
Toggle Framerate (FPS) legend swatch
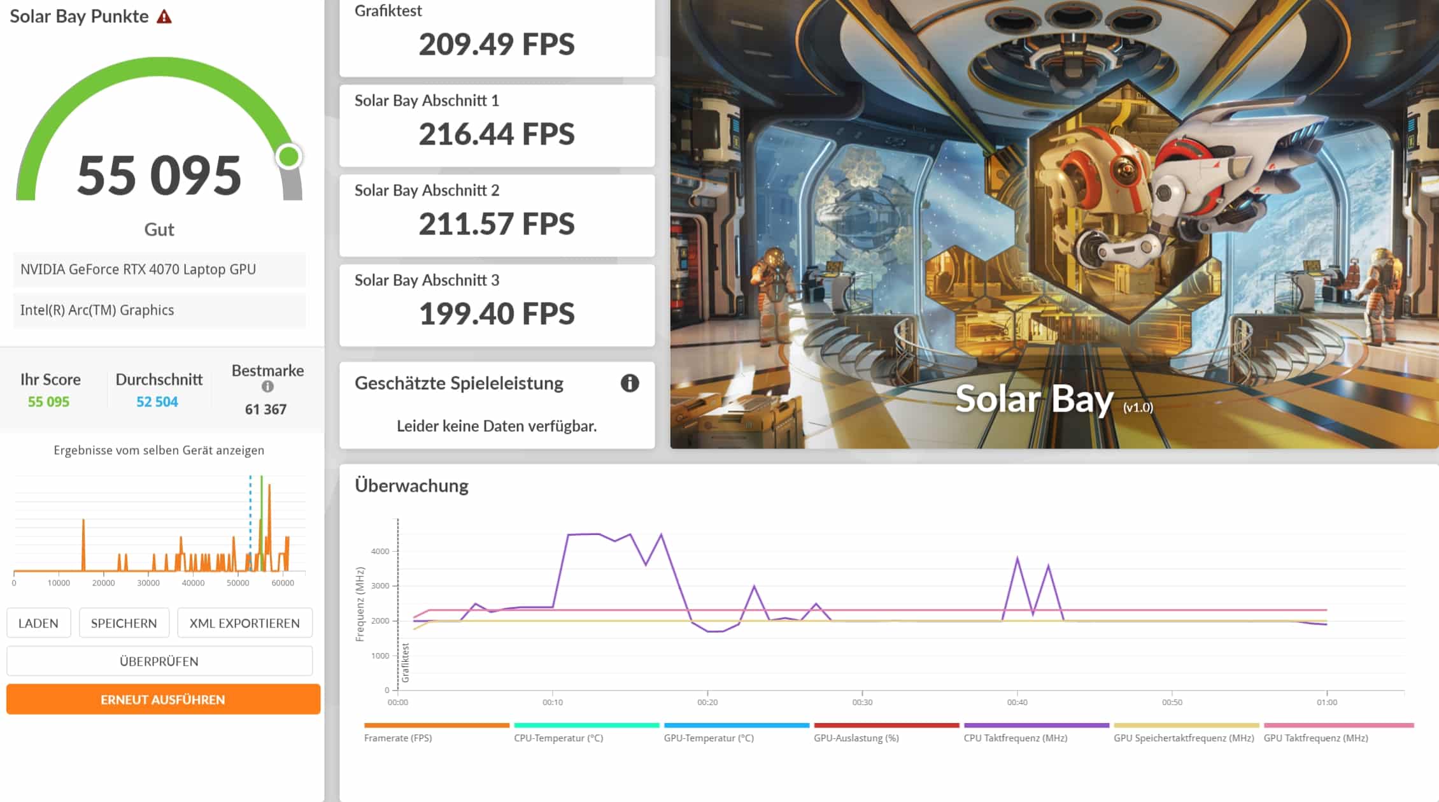point(436,726)
